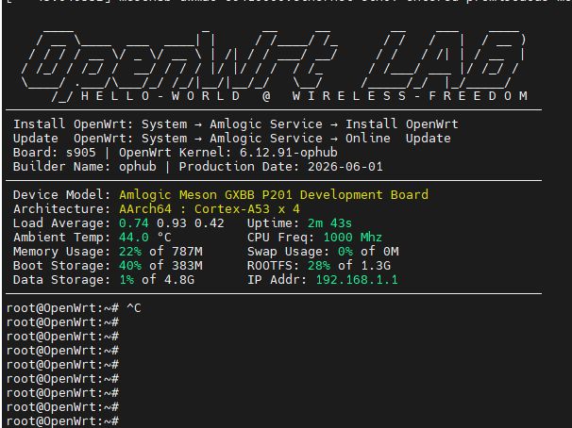Click swap usage '0% of 0M'
The image size is (572, 428).
368,252
